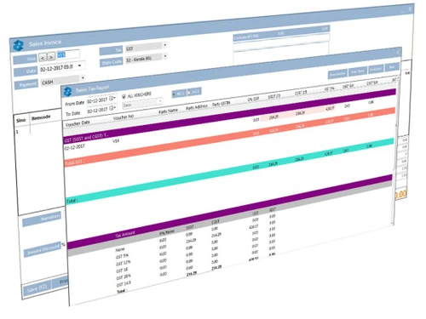
Task: Expand the Date 02-12-2017 dropdown arrow
Action: 79,66
